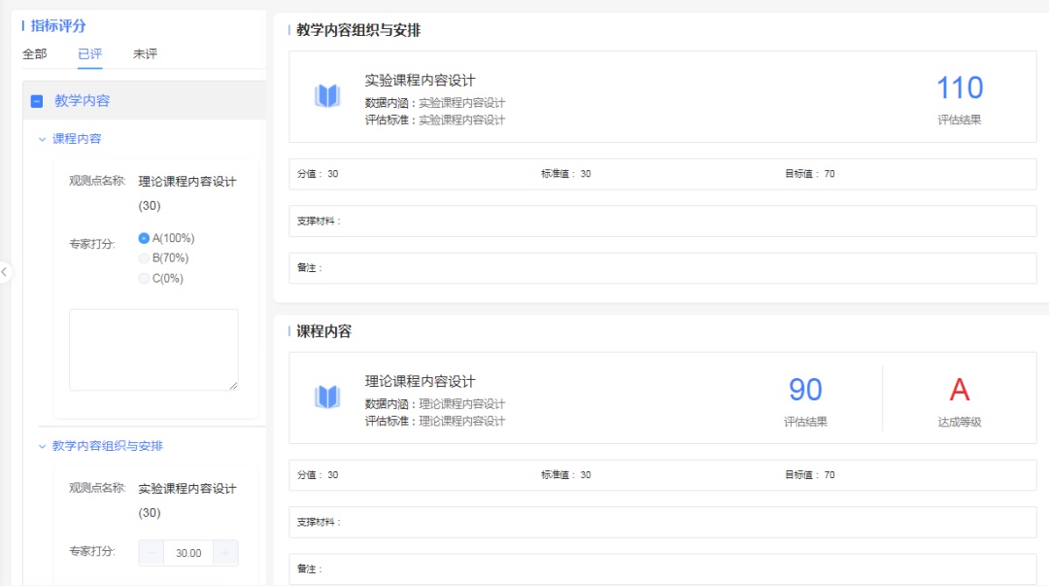Viewport: 1049px width, 586px height.
Task: Collapse the 教学内容组织与安排 subsection chevron
Action: click(x=42, y=446)
